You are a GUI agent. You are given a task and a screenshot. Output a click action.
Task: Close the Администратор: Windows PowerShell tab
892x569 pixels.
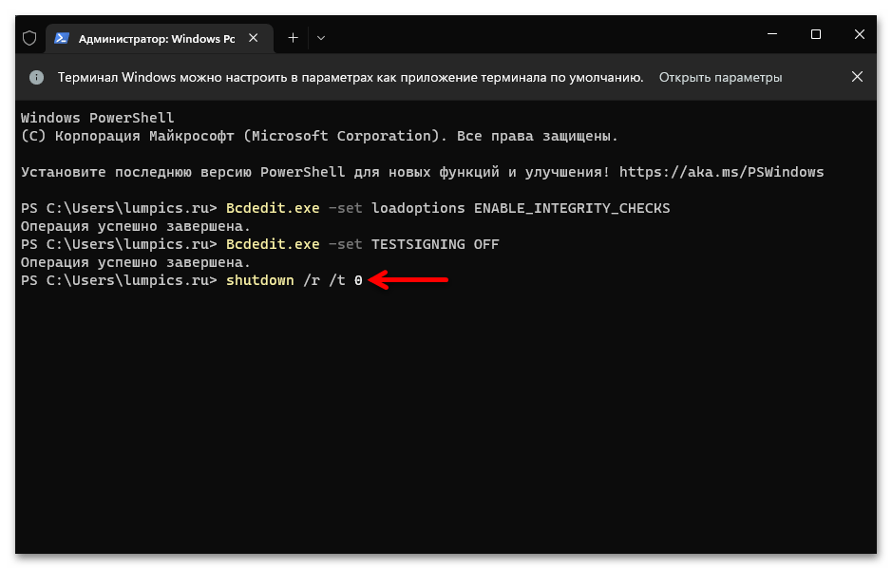point(254,38)
